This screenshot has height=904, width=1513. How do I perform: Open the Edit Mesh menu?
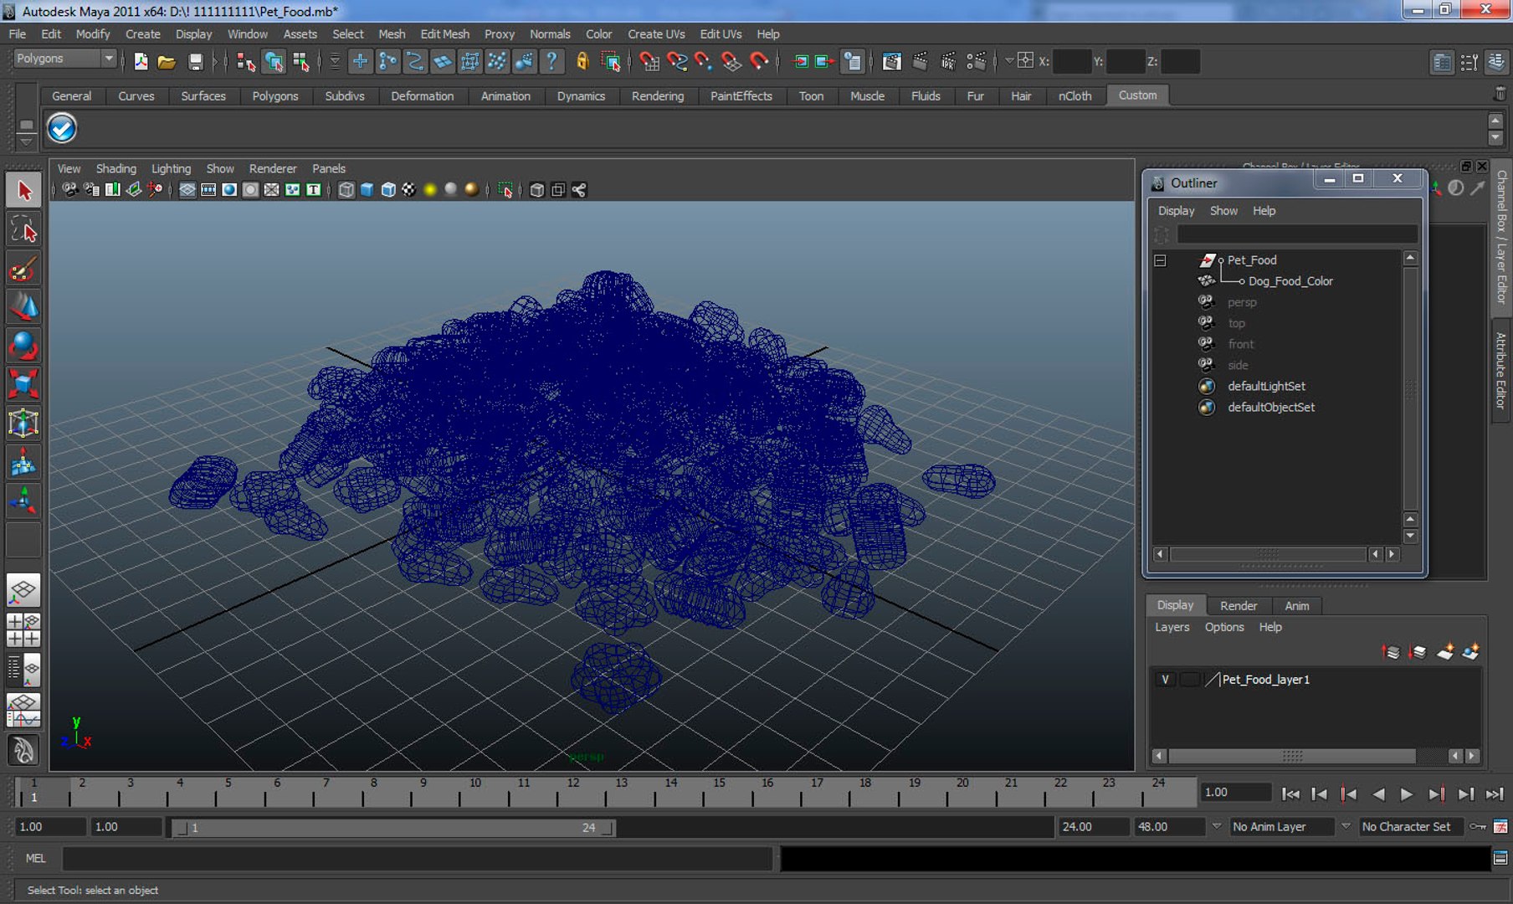[x=444, y=34]
